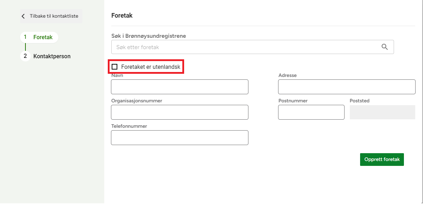Place cursor in the Telefonnummer field
The image size is (423, 204).
[180, 138]
